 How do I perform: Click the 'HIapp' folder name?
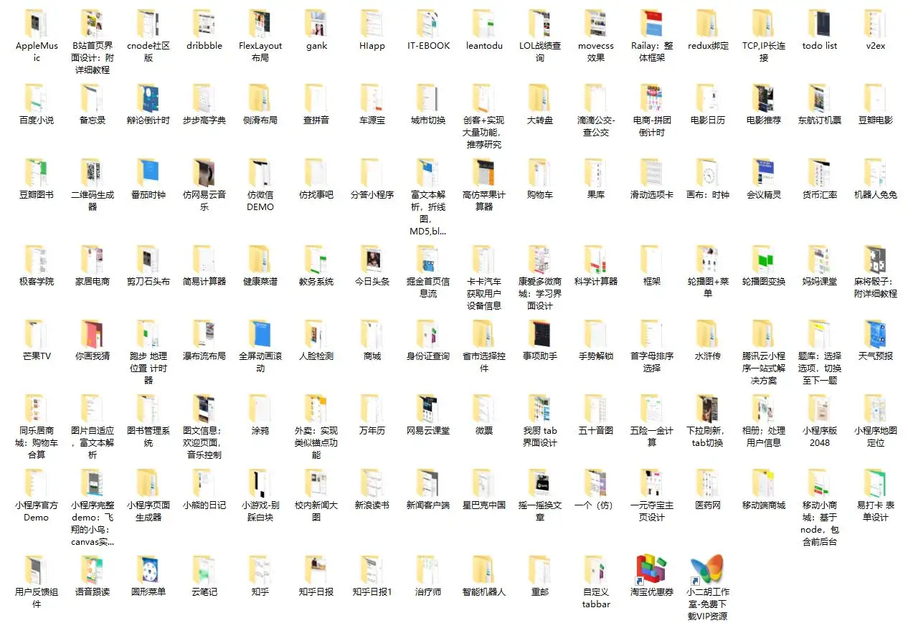pyautogui.click(x=372, y=46)
